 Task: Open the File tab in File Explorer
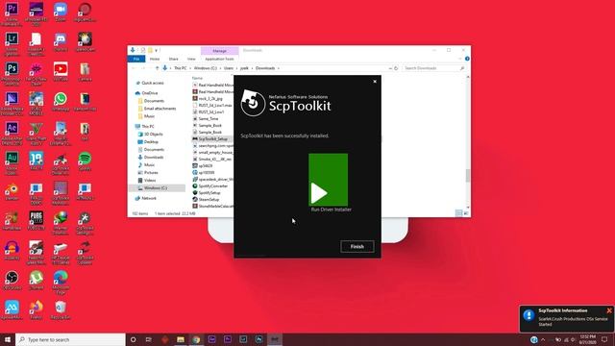pyautogui.click(x=136, y=59)
